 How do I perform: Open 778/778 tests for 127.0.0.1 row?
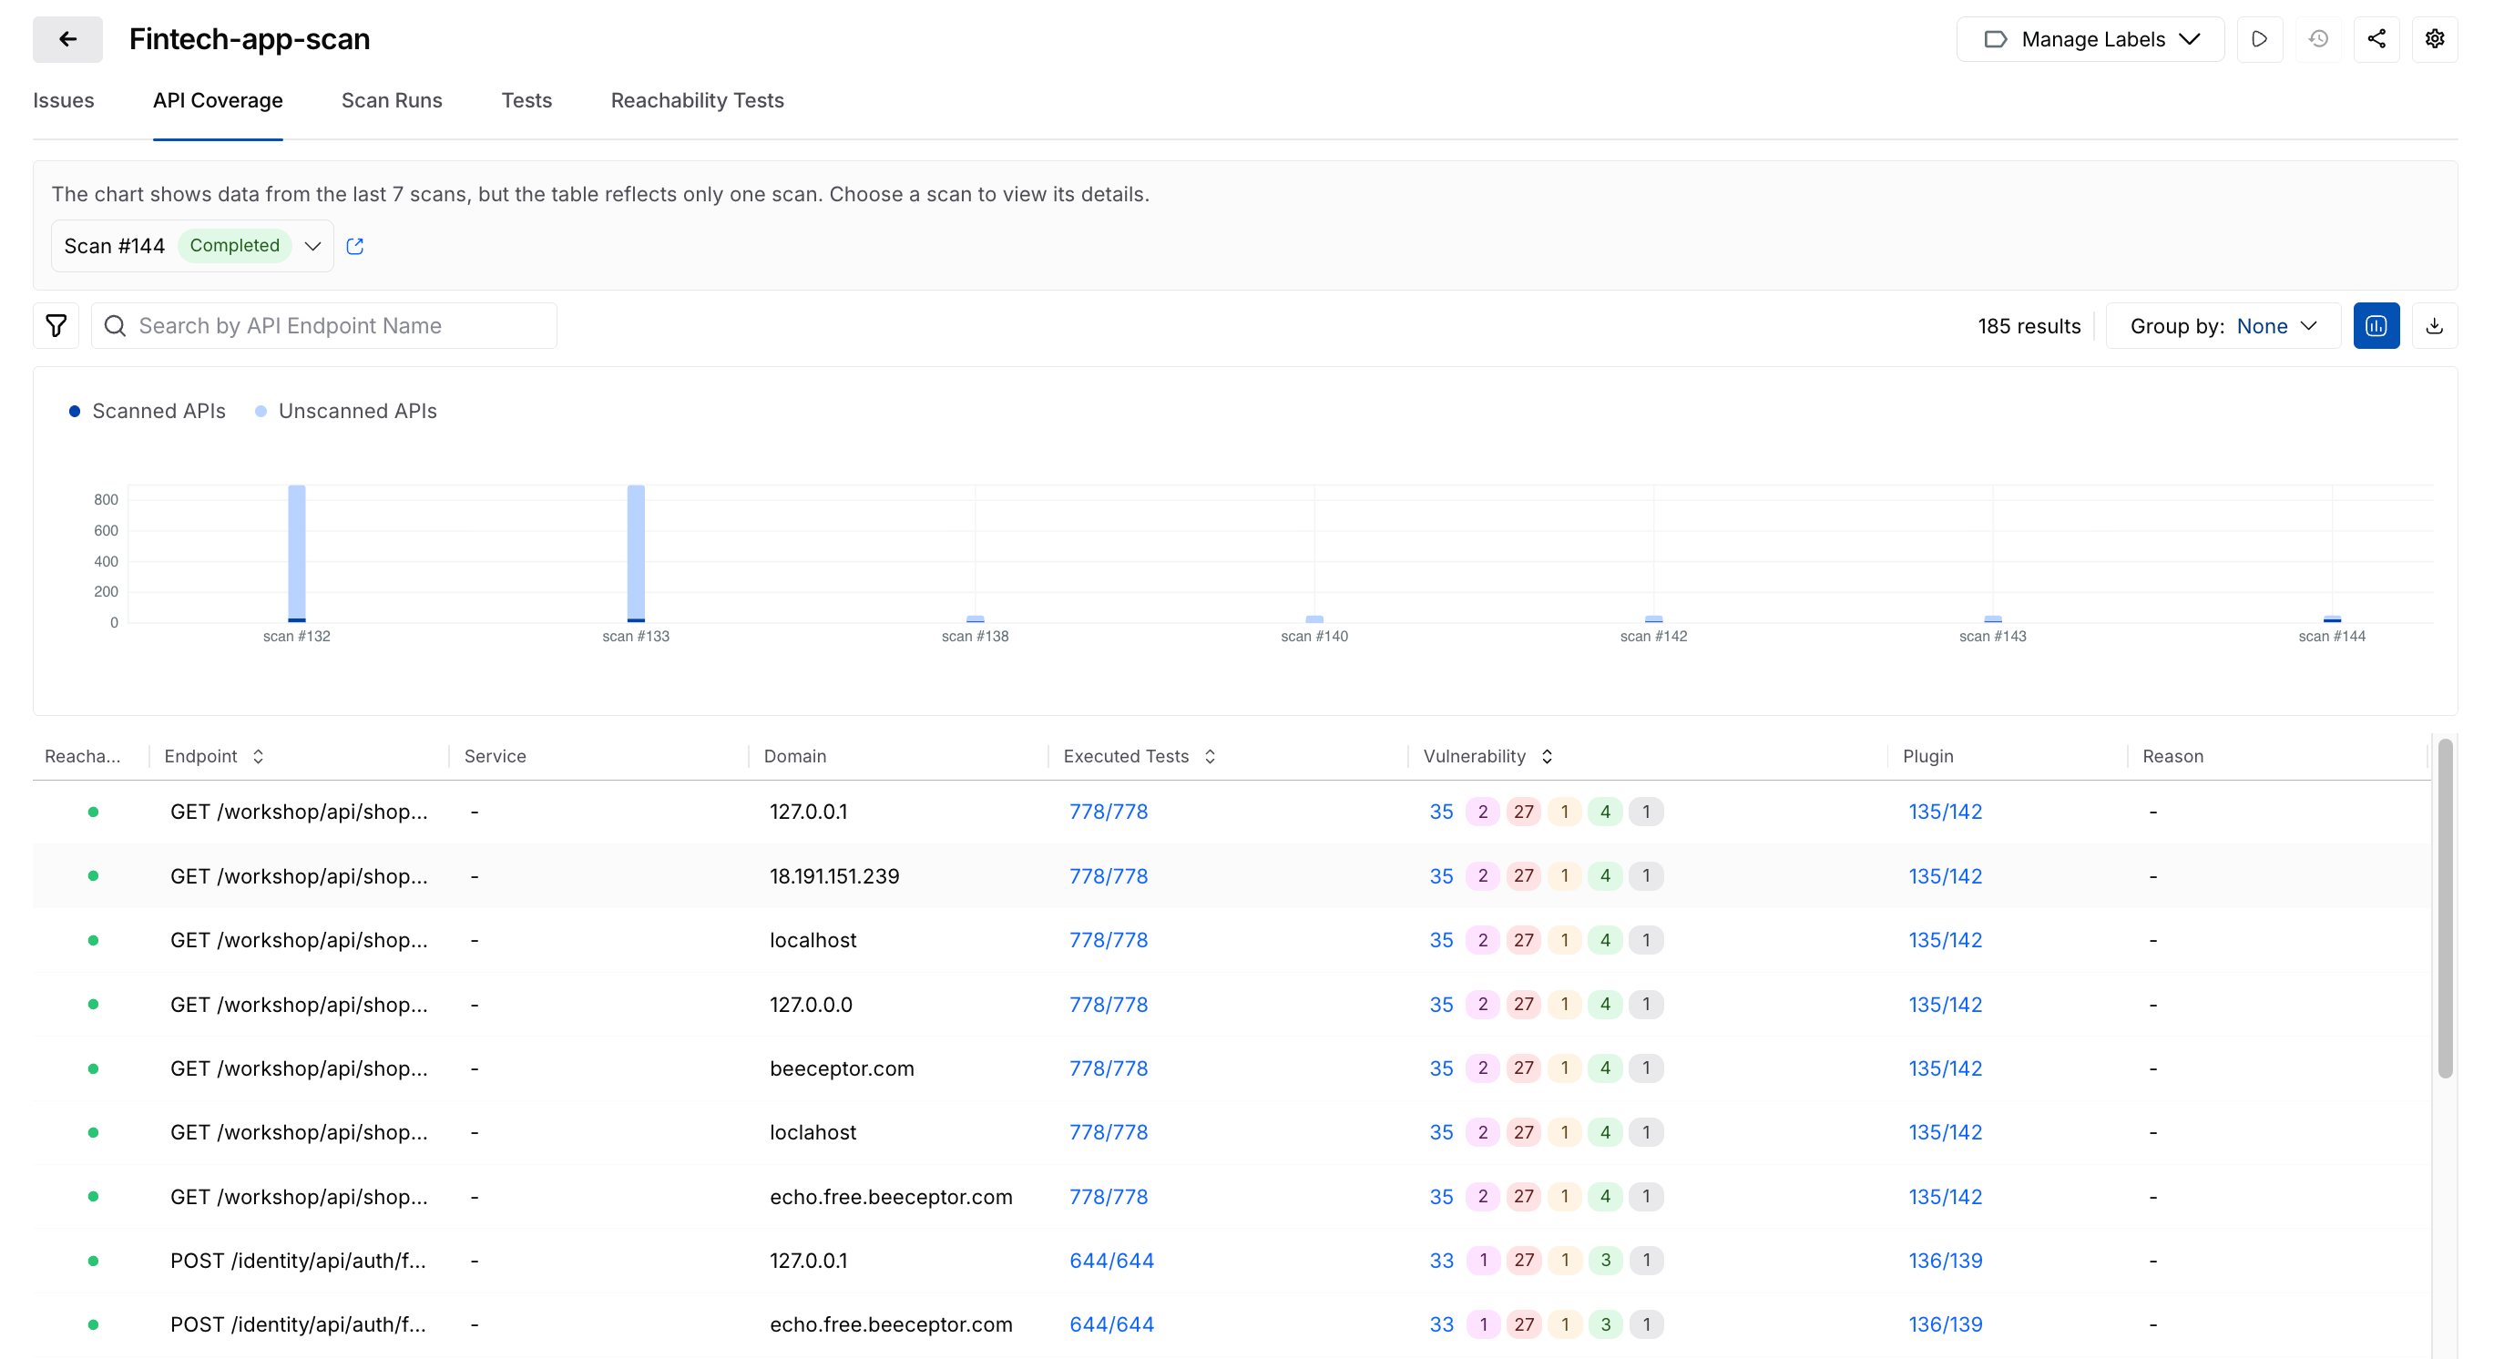pos(1109,812)
